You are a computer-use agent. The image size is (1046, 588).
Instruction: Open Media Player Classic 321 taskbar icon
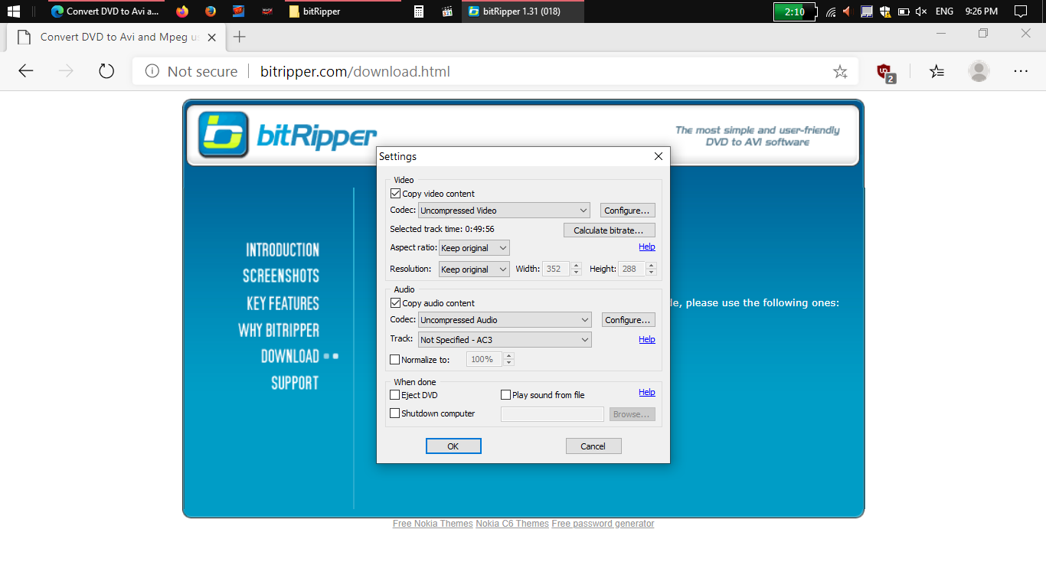pyautogui.click(x=448, y=11)
